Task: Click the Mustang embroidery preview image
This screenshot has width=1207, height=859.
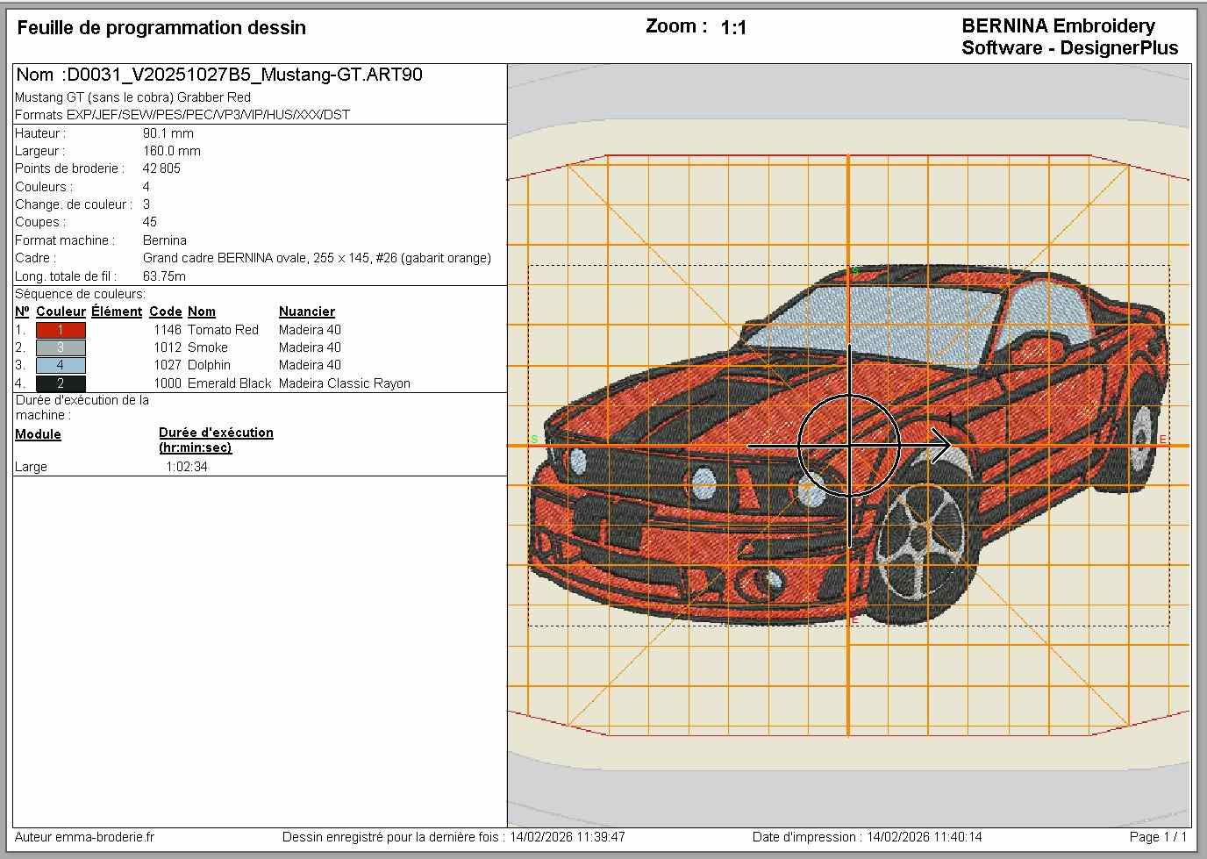Action: pos(848,446)
